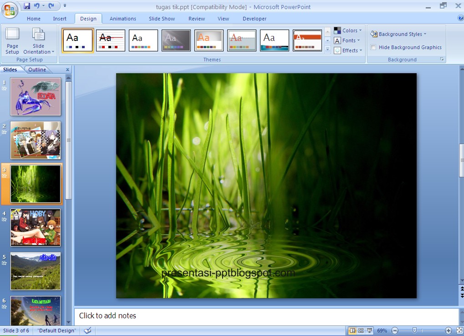Open the Background Styles dropdown
This screenshot has height=336, width=464.
[399, 34]
